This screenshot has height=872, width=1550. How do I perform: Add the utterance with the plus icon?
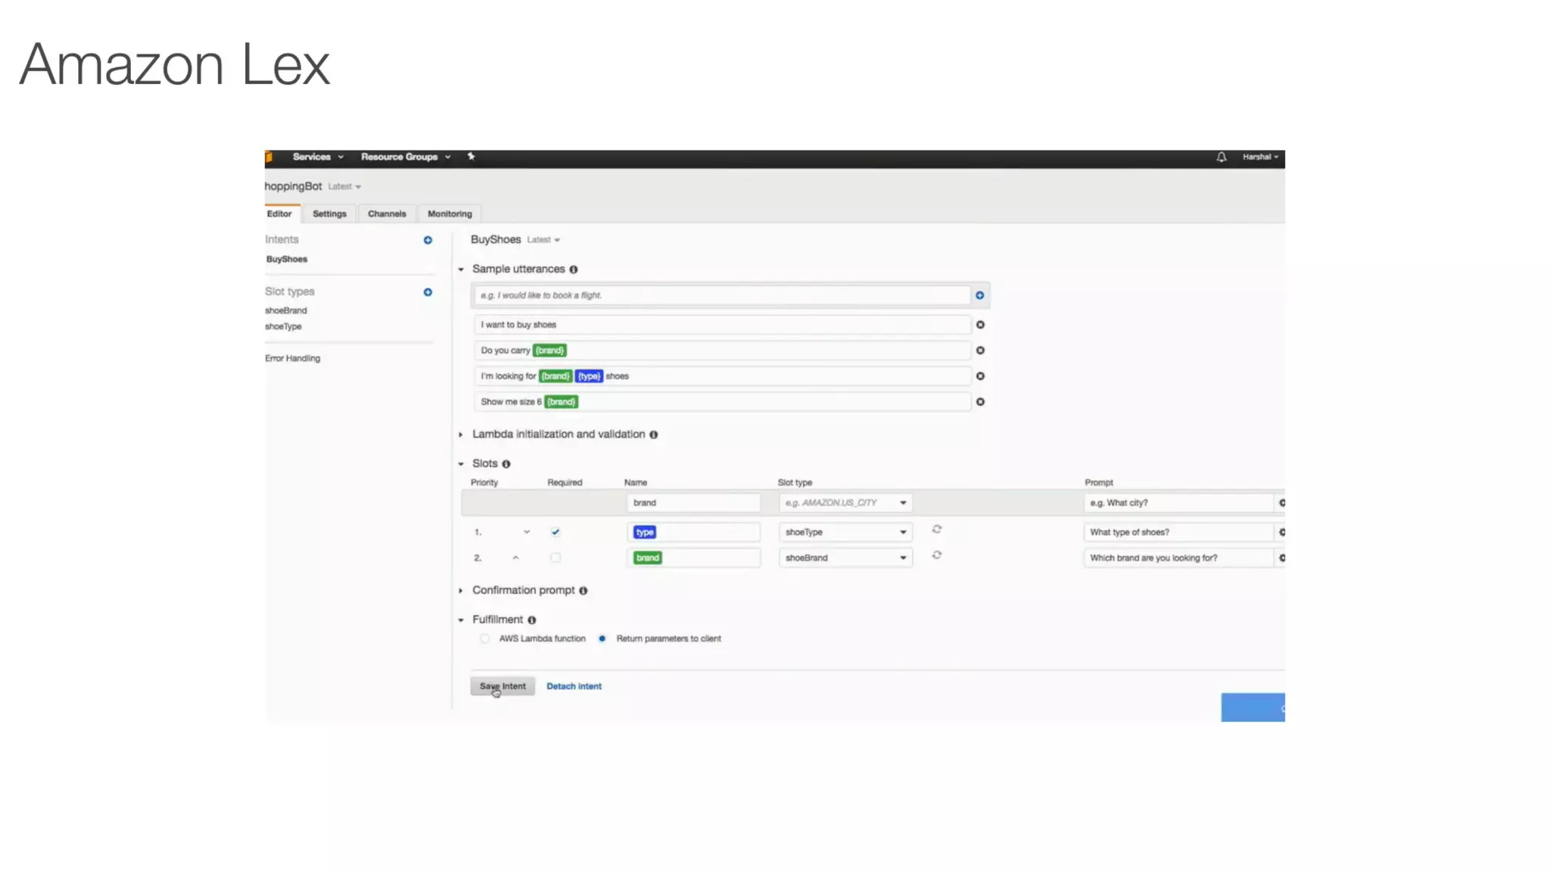coord(979,295)
